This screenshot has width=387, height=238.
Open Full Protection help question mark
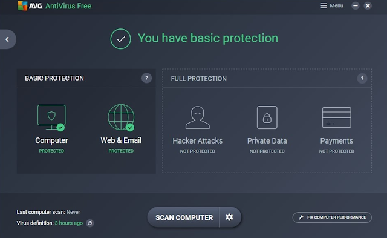pyautogui.click(x=362, y=79)
